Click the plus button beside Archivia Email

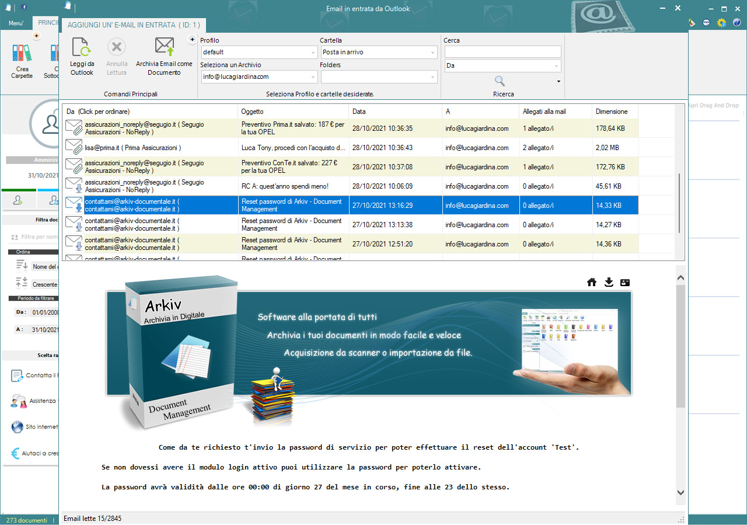click(x=192, y=39)
